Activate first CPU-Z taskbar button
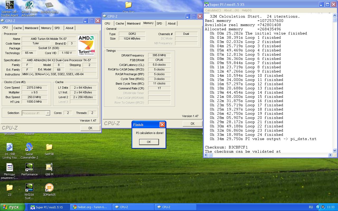This screenshot has height=211, width=338. (133, 207)
